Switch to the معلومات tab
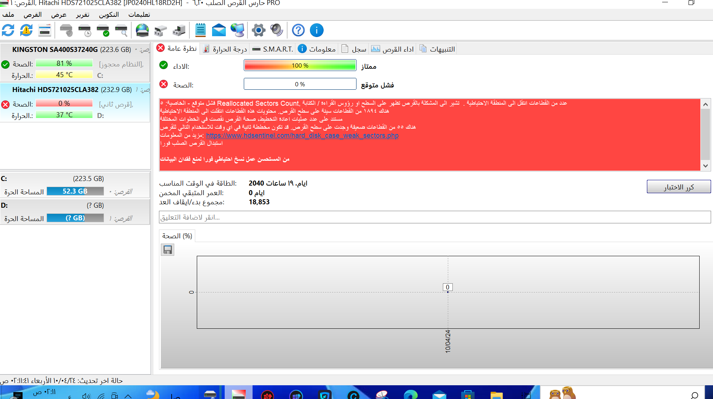The image size is (713, 399). 317,49
